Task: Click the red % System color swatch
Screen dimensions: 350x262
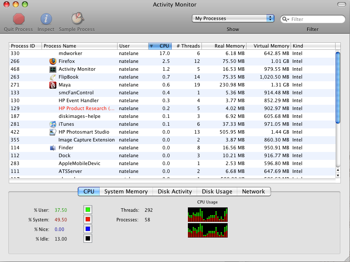Action: click(x=88, y=220)
